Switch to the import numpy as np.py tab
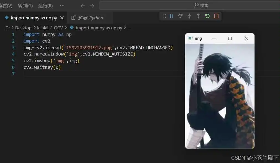Image resolution: width=280 pixels, height=163 pixels. (34, 18)
